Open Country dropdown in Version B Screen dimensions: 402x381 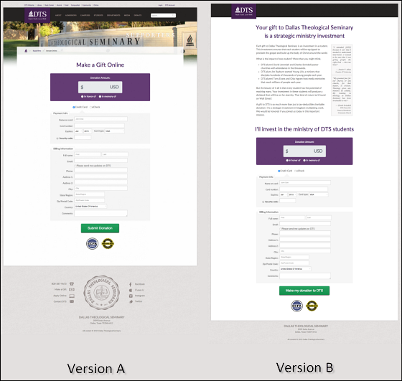tap(295, 269)
